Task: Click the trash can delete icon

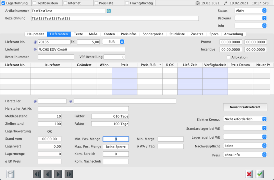Action: (11, 174)
